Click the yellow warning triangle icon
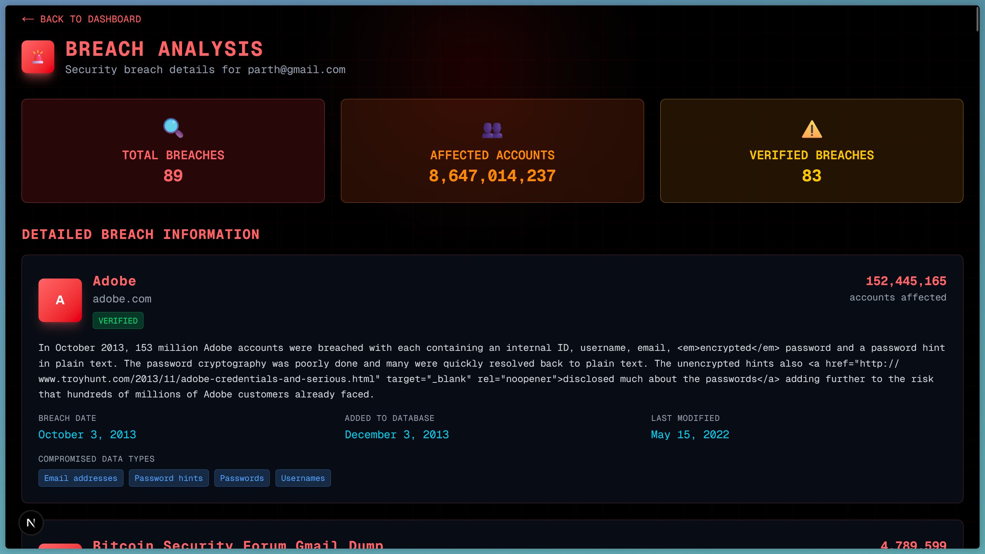 click(x=811, y=129)
